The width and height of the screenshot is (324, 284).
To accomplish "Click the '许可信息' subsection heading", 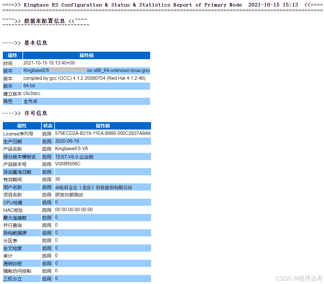I will tap(36, 113).
